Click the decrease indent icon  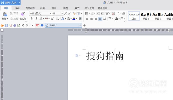[99, 13]
